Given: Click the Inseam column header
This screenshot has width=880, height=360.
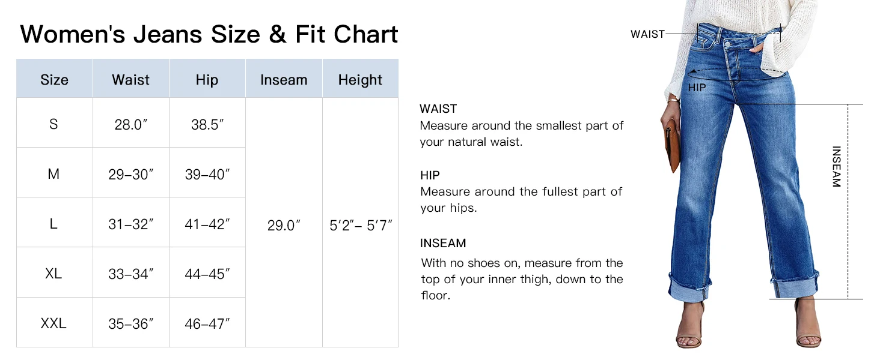Looking at the screenshot, I should coord(284,79).
